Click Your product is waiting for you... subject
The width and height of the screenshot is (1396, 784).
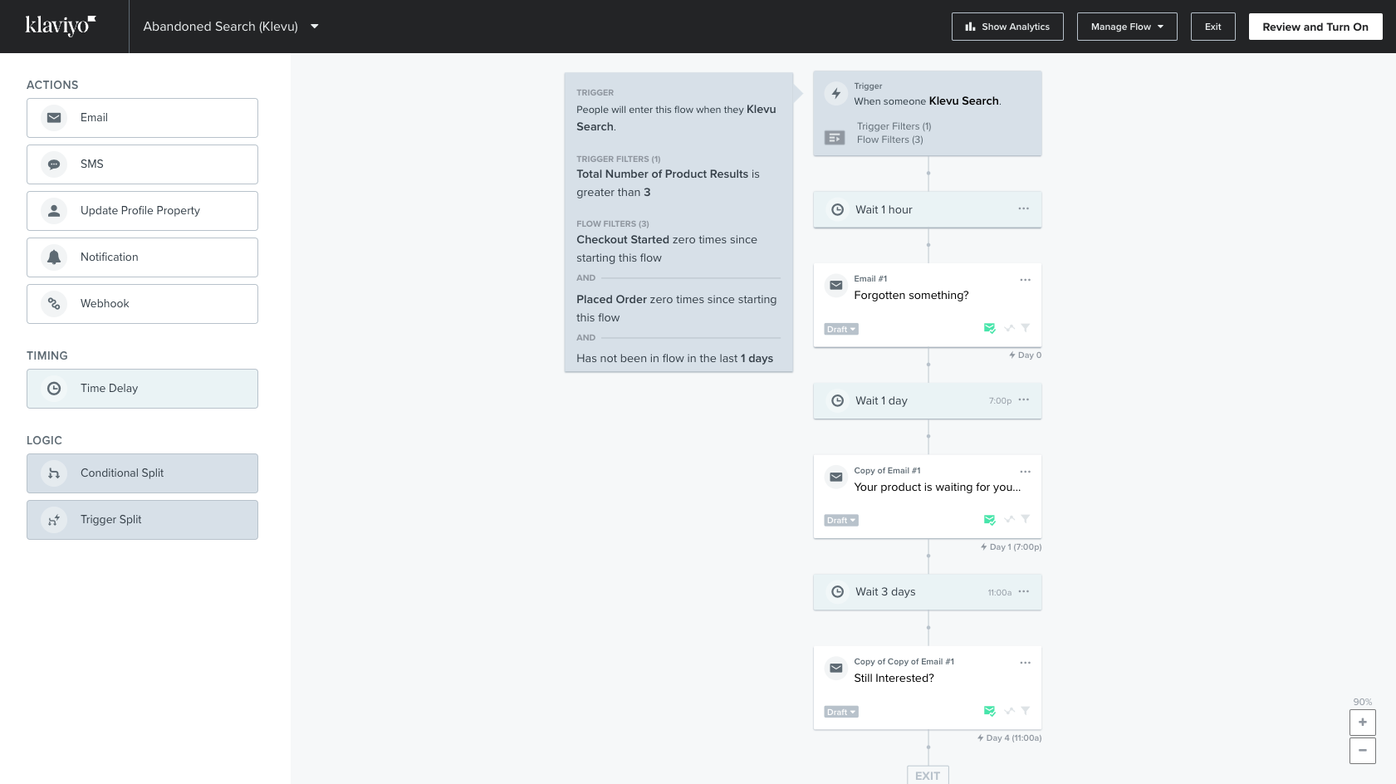coord(938,488)
